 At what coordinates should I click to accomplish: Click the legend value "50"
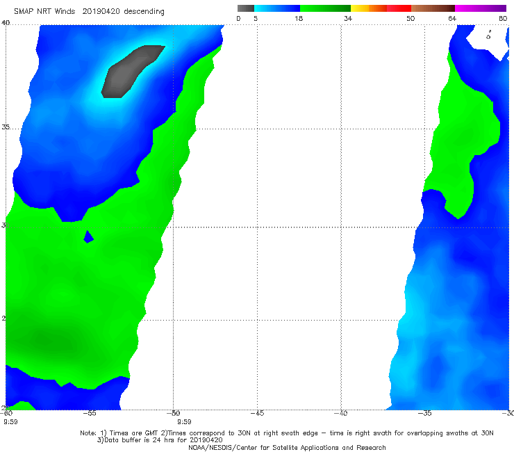(411, 18)
